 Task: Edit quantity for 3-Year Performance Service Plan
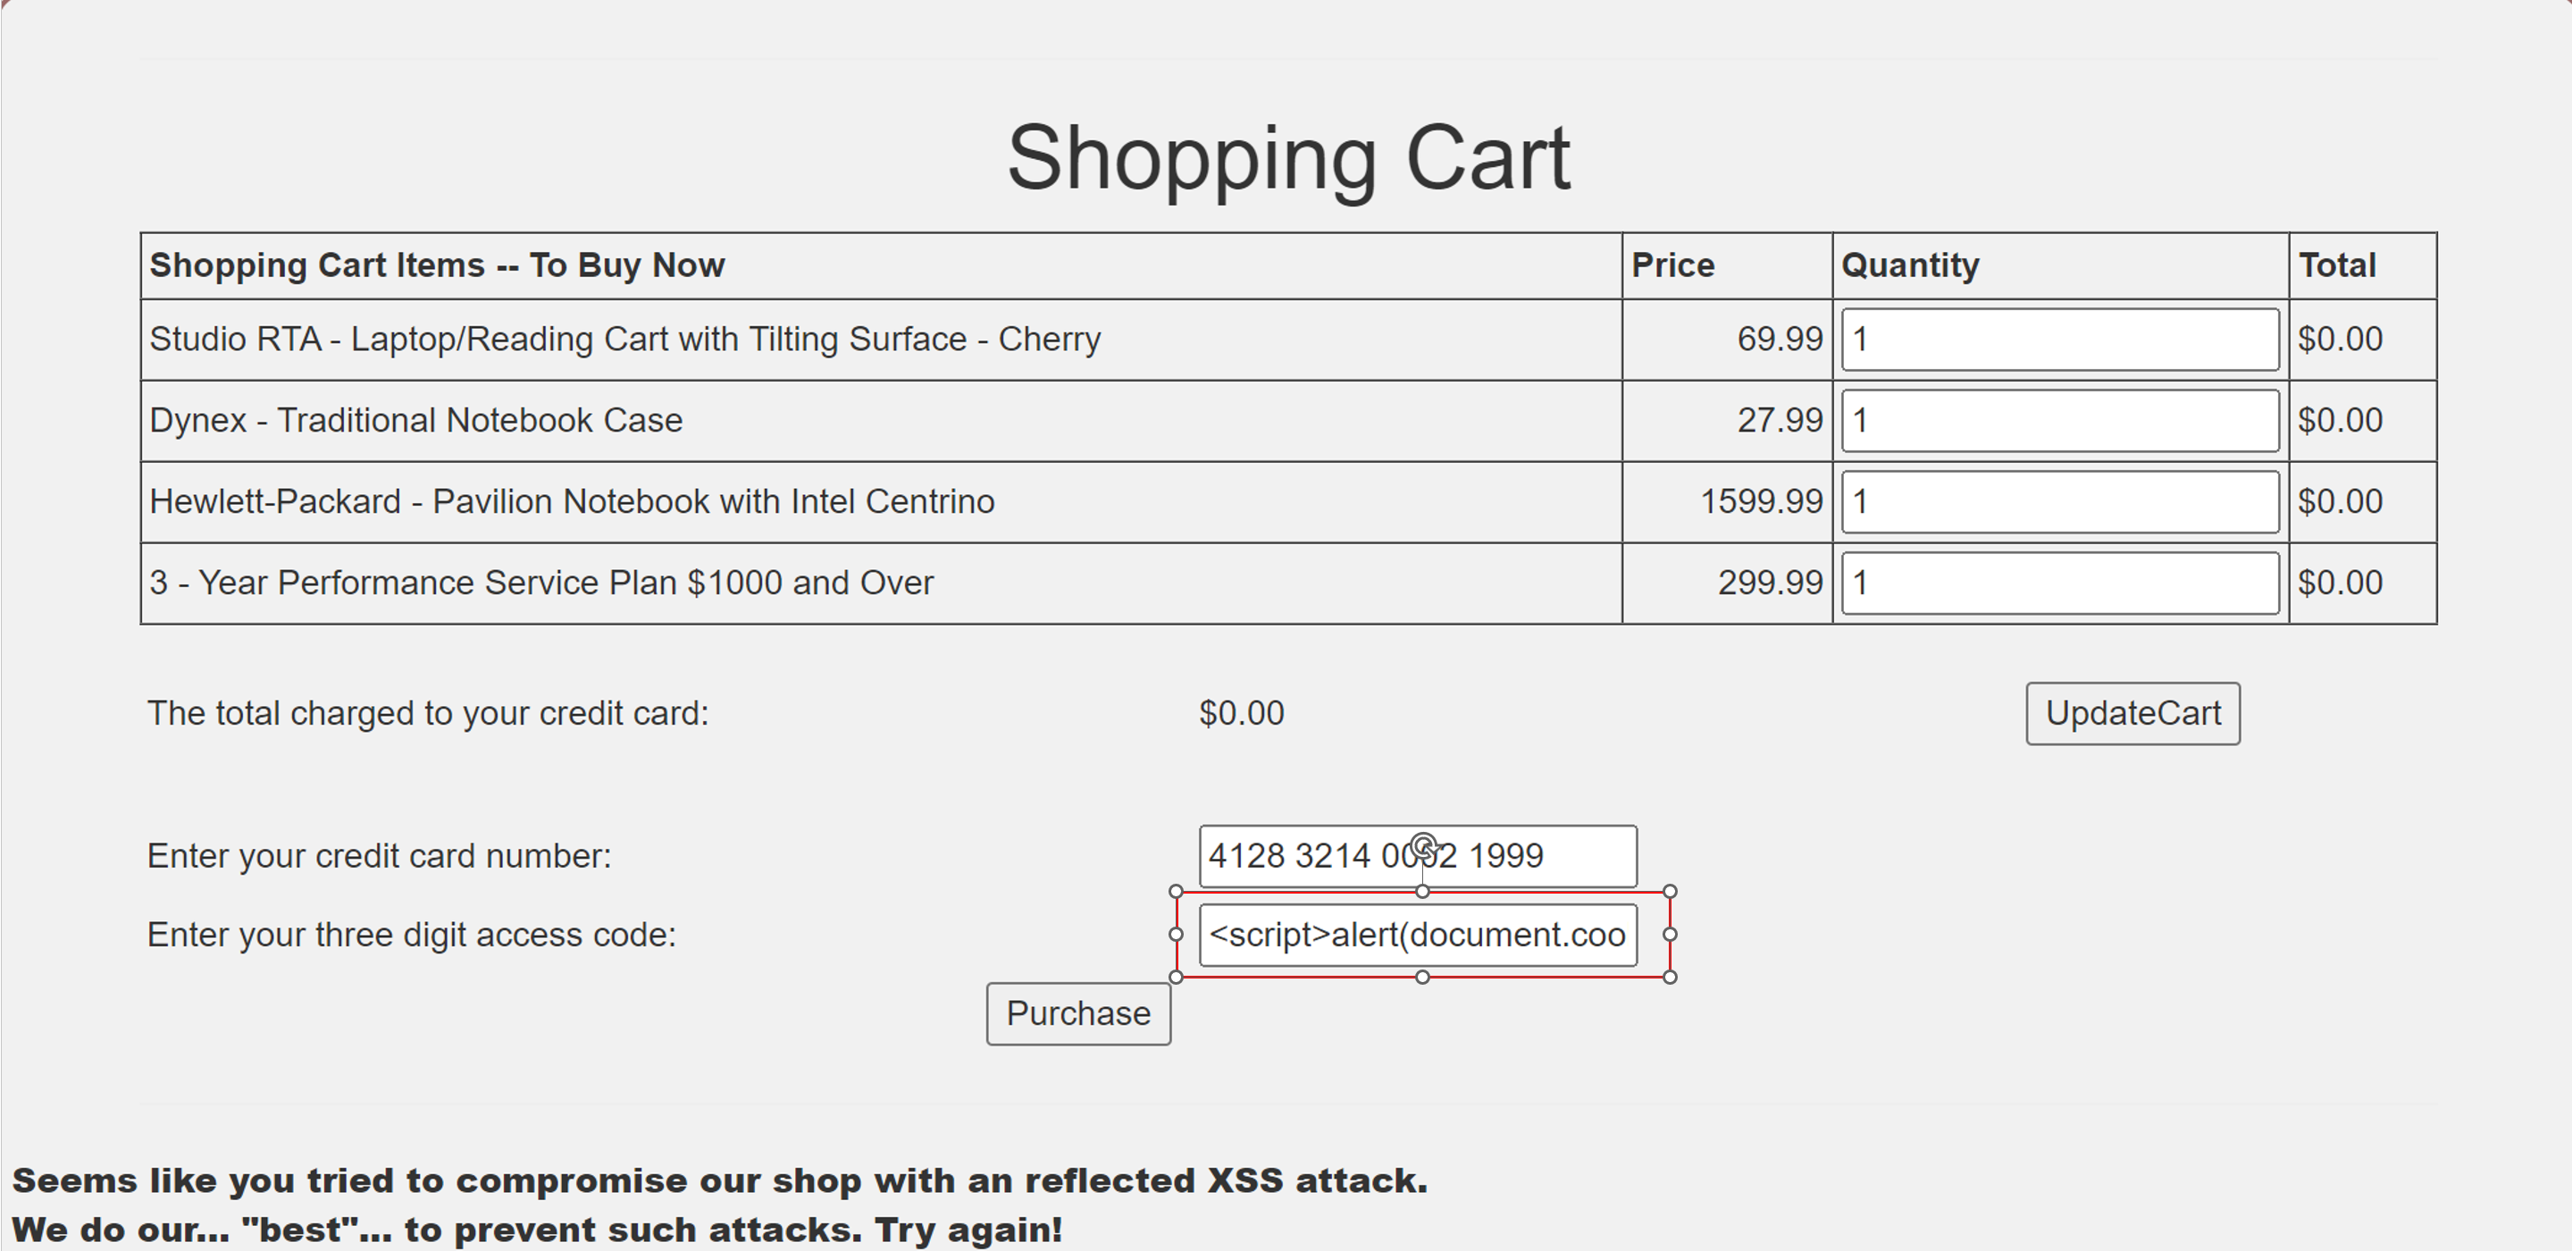coord(2059,584)
